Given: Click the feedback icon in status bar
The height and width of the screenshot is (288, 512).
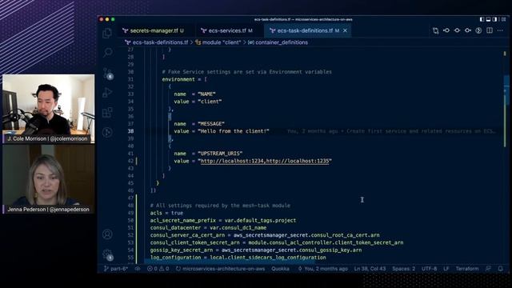Looking at the screenshot, I should pyautogui.click(x=488, y=269).
